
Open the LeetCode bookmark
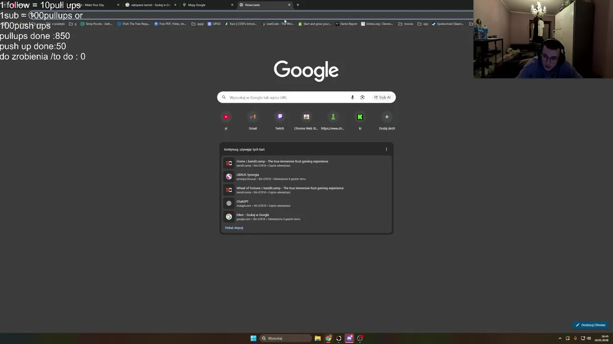(278, 24)
